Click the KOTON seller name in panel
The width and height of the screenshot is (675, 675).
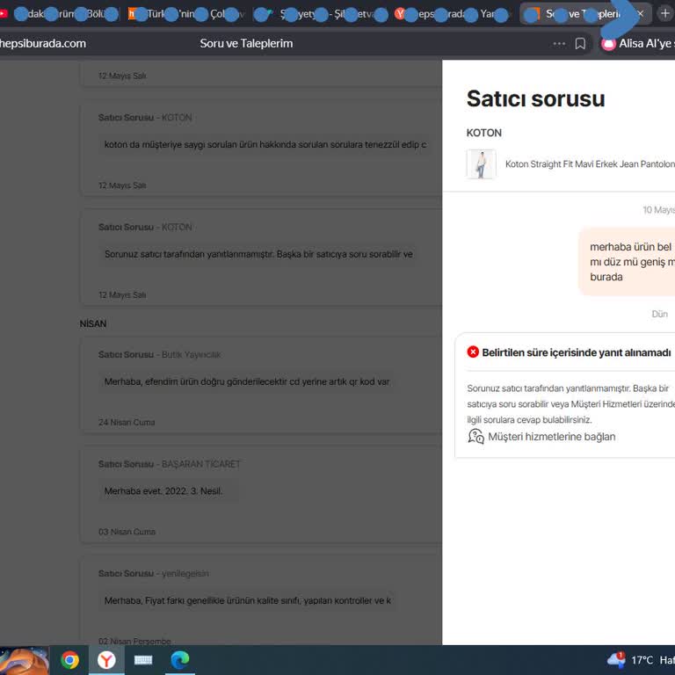(484, 133)
